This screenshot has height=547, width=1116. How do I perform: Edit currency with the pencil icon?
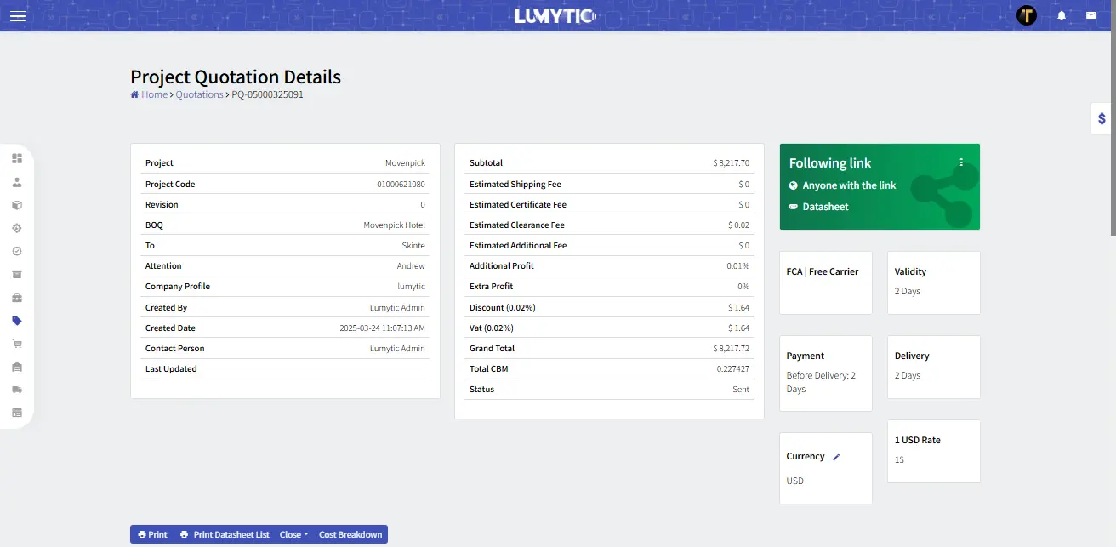pos(836,457)
